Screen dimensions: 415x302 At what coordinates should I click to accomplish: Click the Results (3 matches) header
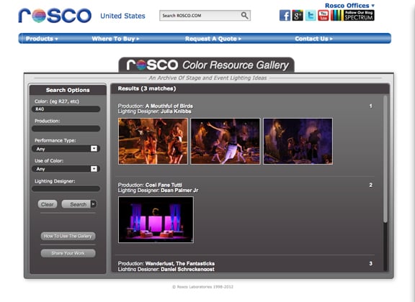click(147, 88)
